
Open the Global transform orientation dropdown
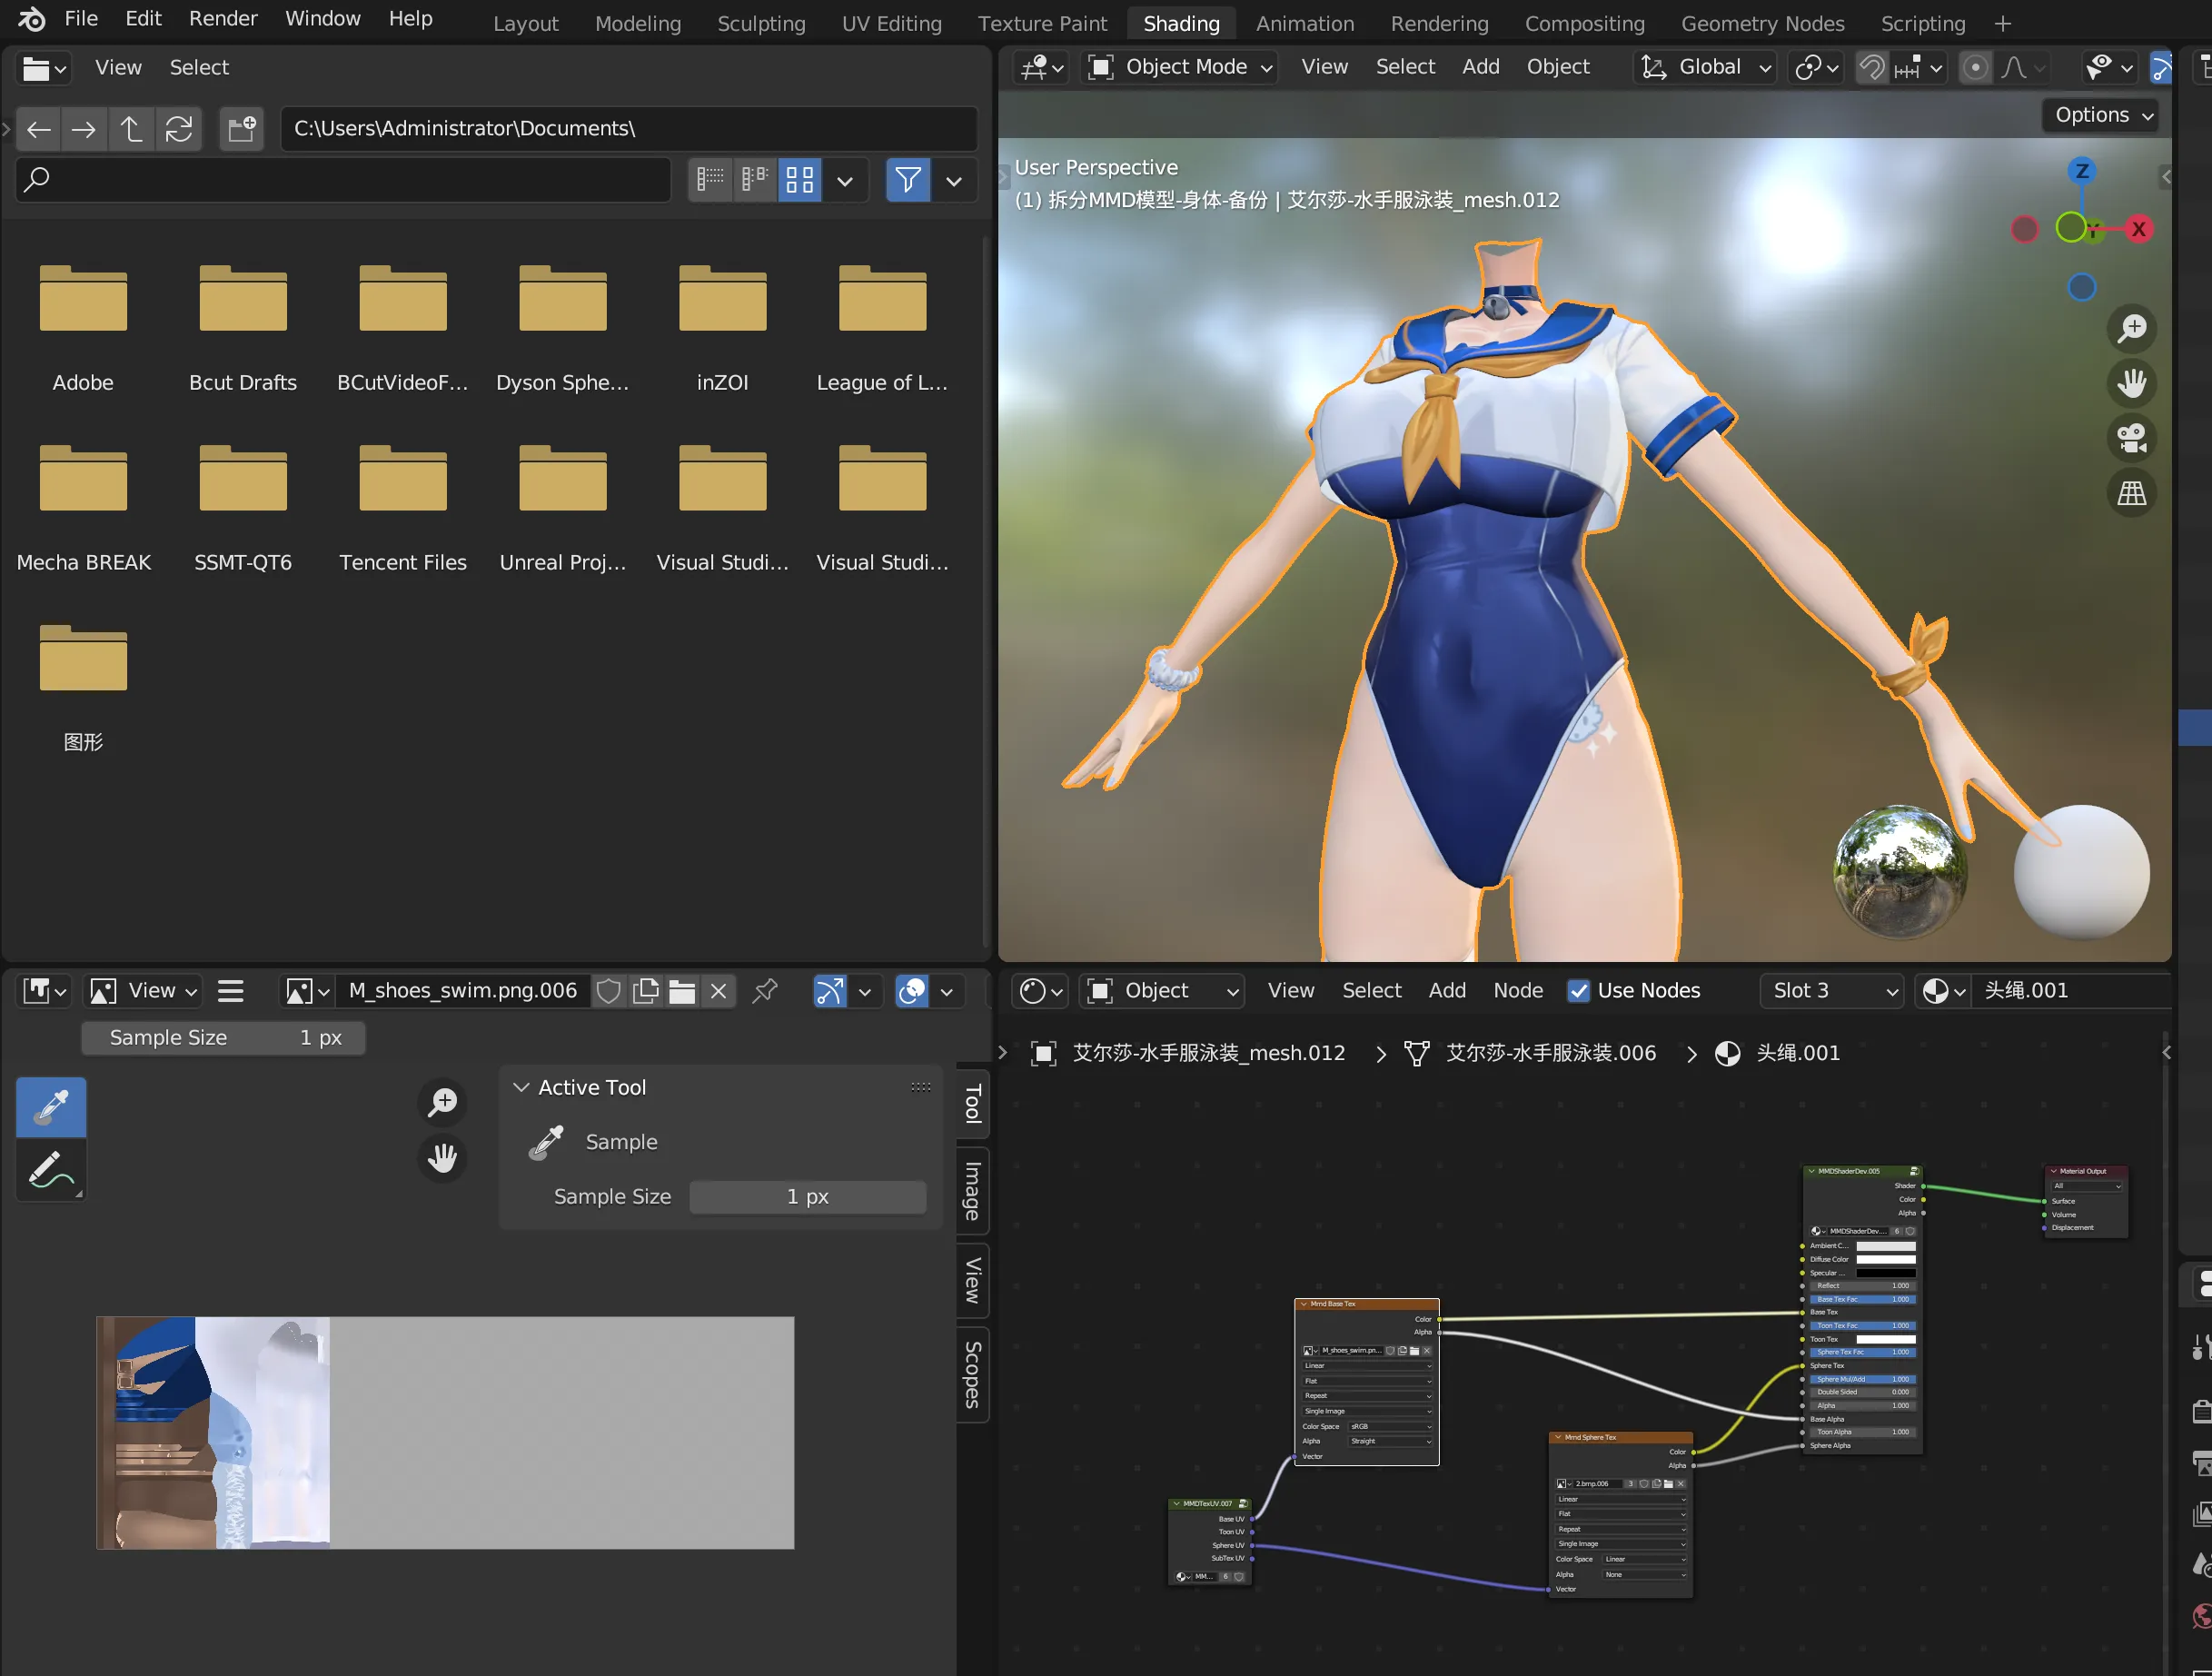[x=1705, y=67]
